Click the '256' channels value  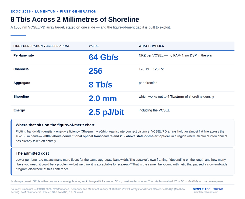tap(95, 71)
